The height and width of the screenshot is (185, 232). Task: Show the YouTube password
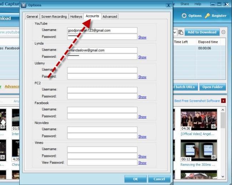142,37
